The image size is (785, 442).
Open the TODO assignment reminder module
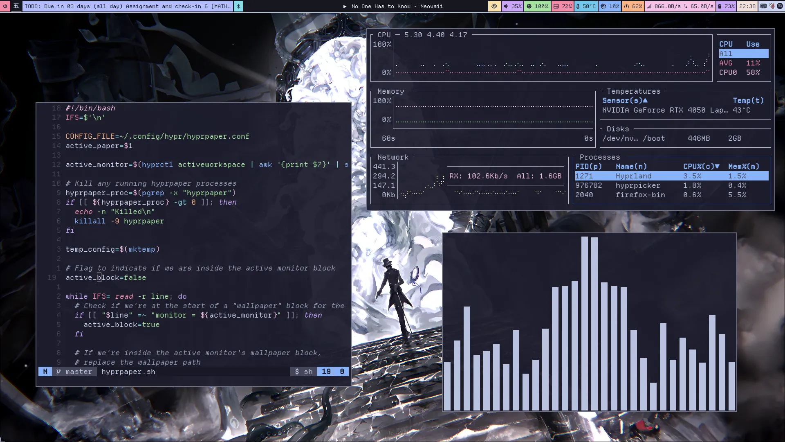pyautogui.click(x=128, y=6)
